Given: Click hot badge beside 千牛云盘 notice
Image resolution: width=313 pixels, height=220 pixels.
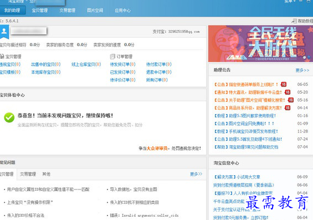Looking at the screenshot, I should click(x=288, y=92).
